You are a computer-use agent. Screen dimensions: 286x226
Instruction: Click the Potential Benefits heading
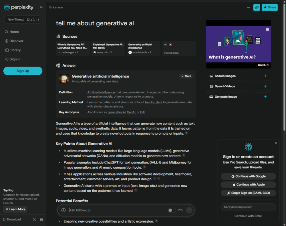[x=72, y=201]
